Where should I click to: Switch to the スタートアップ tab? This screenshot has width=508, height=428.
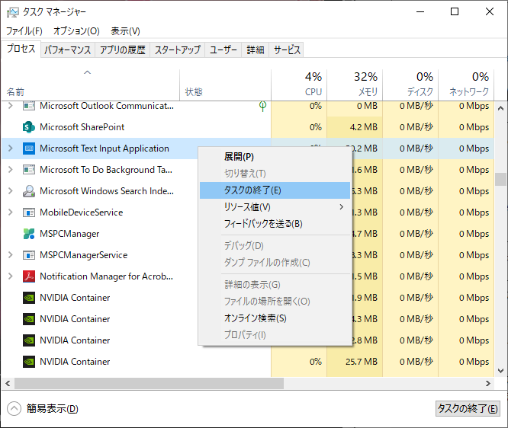(178, 50)
